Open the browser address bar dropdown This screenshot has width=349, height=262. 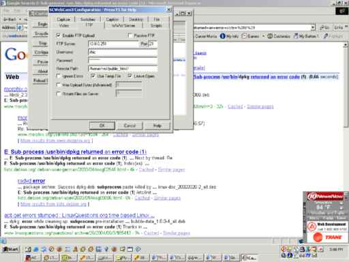[x=313, y=28]
